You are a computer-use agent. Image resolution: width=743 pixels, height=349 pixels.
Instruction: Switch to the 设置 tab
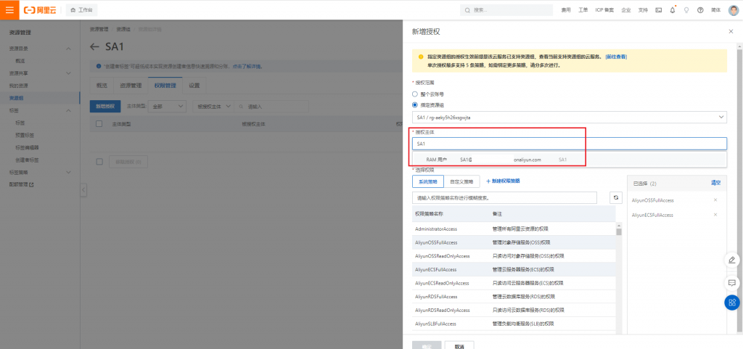click(194, 86)
